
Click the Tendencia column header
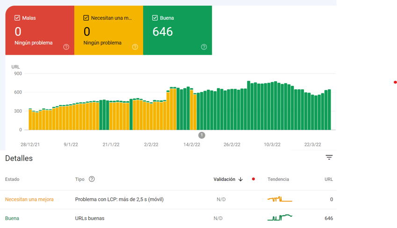[278, 179]
